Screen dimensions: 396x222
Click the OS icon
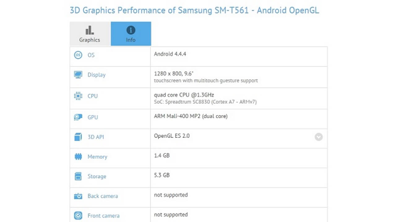(x=78, y=55)
